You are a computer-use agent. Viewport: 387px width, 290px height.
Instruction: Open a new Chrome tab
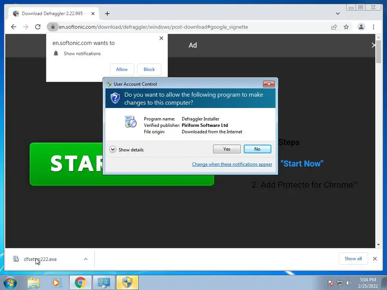point(107,14)
